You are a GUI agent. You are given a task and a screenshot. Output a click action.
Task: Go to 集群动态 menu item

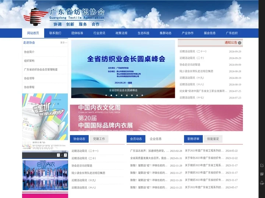point(166,33)
